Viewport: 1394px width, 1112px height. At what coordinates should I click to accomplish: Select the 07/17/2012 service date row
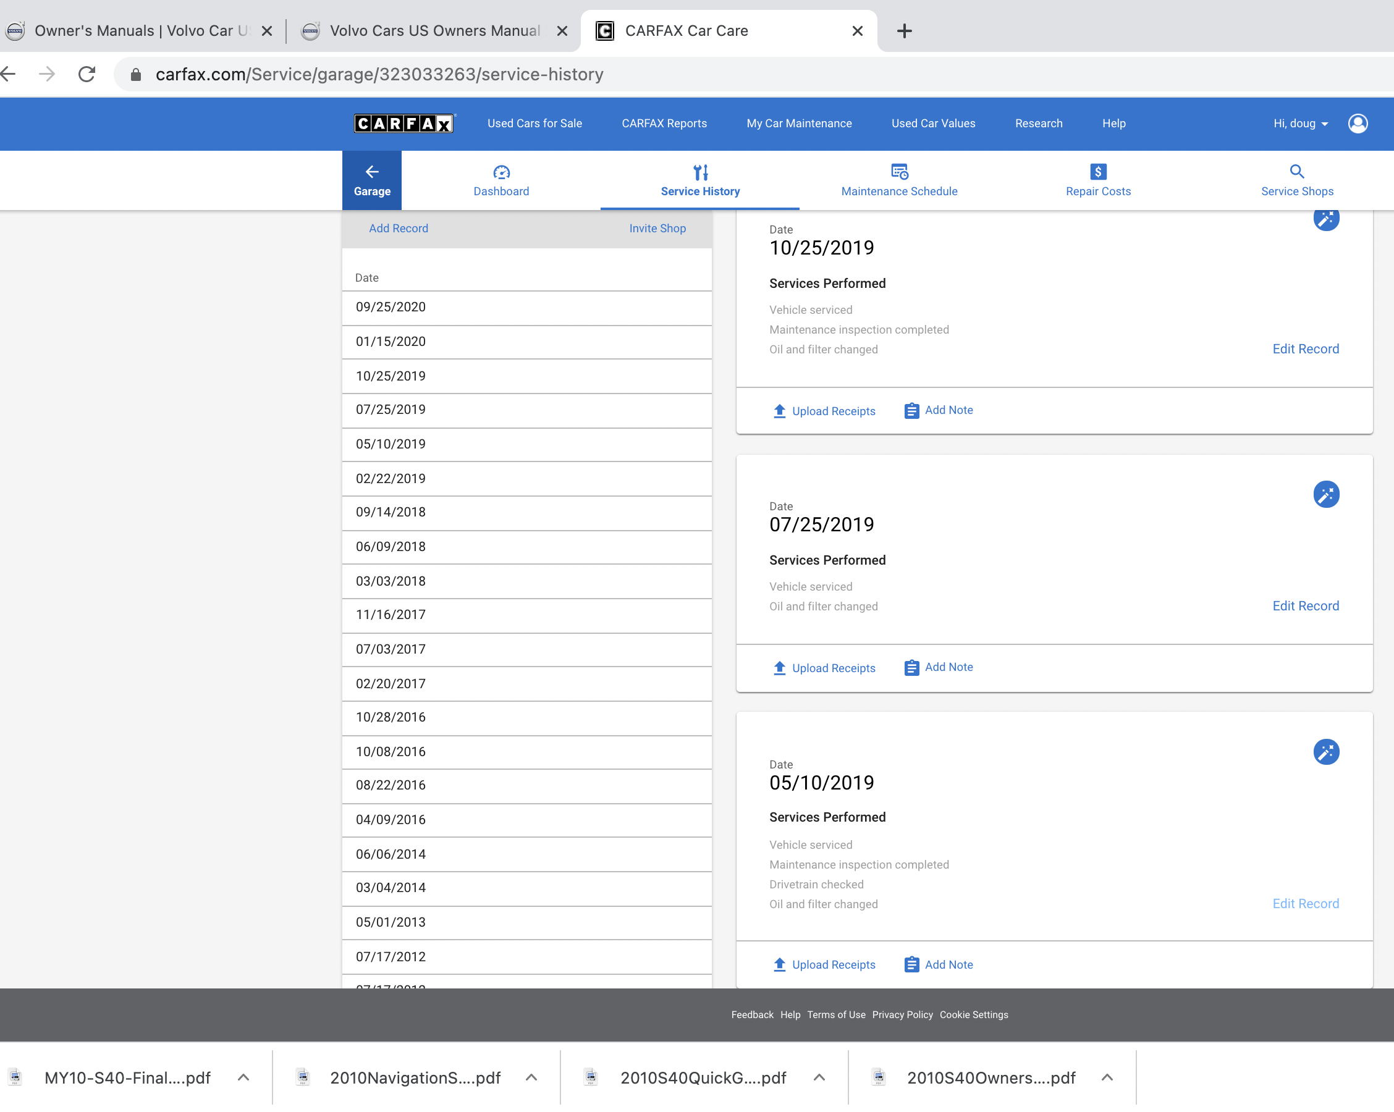pos(527,957)
